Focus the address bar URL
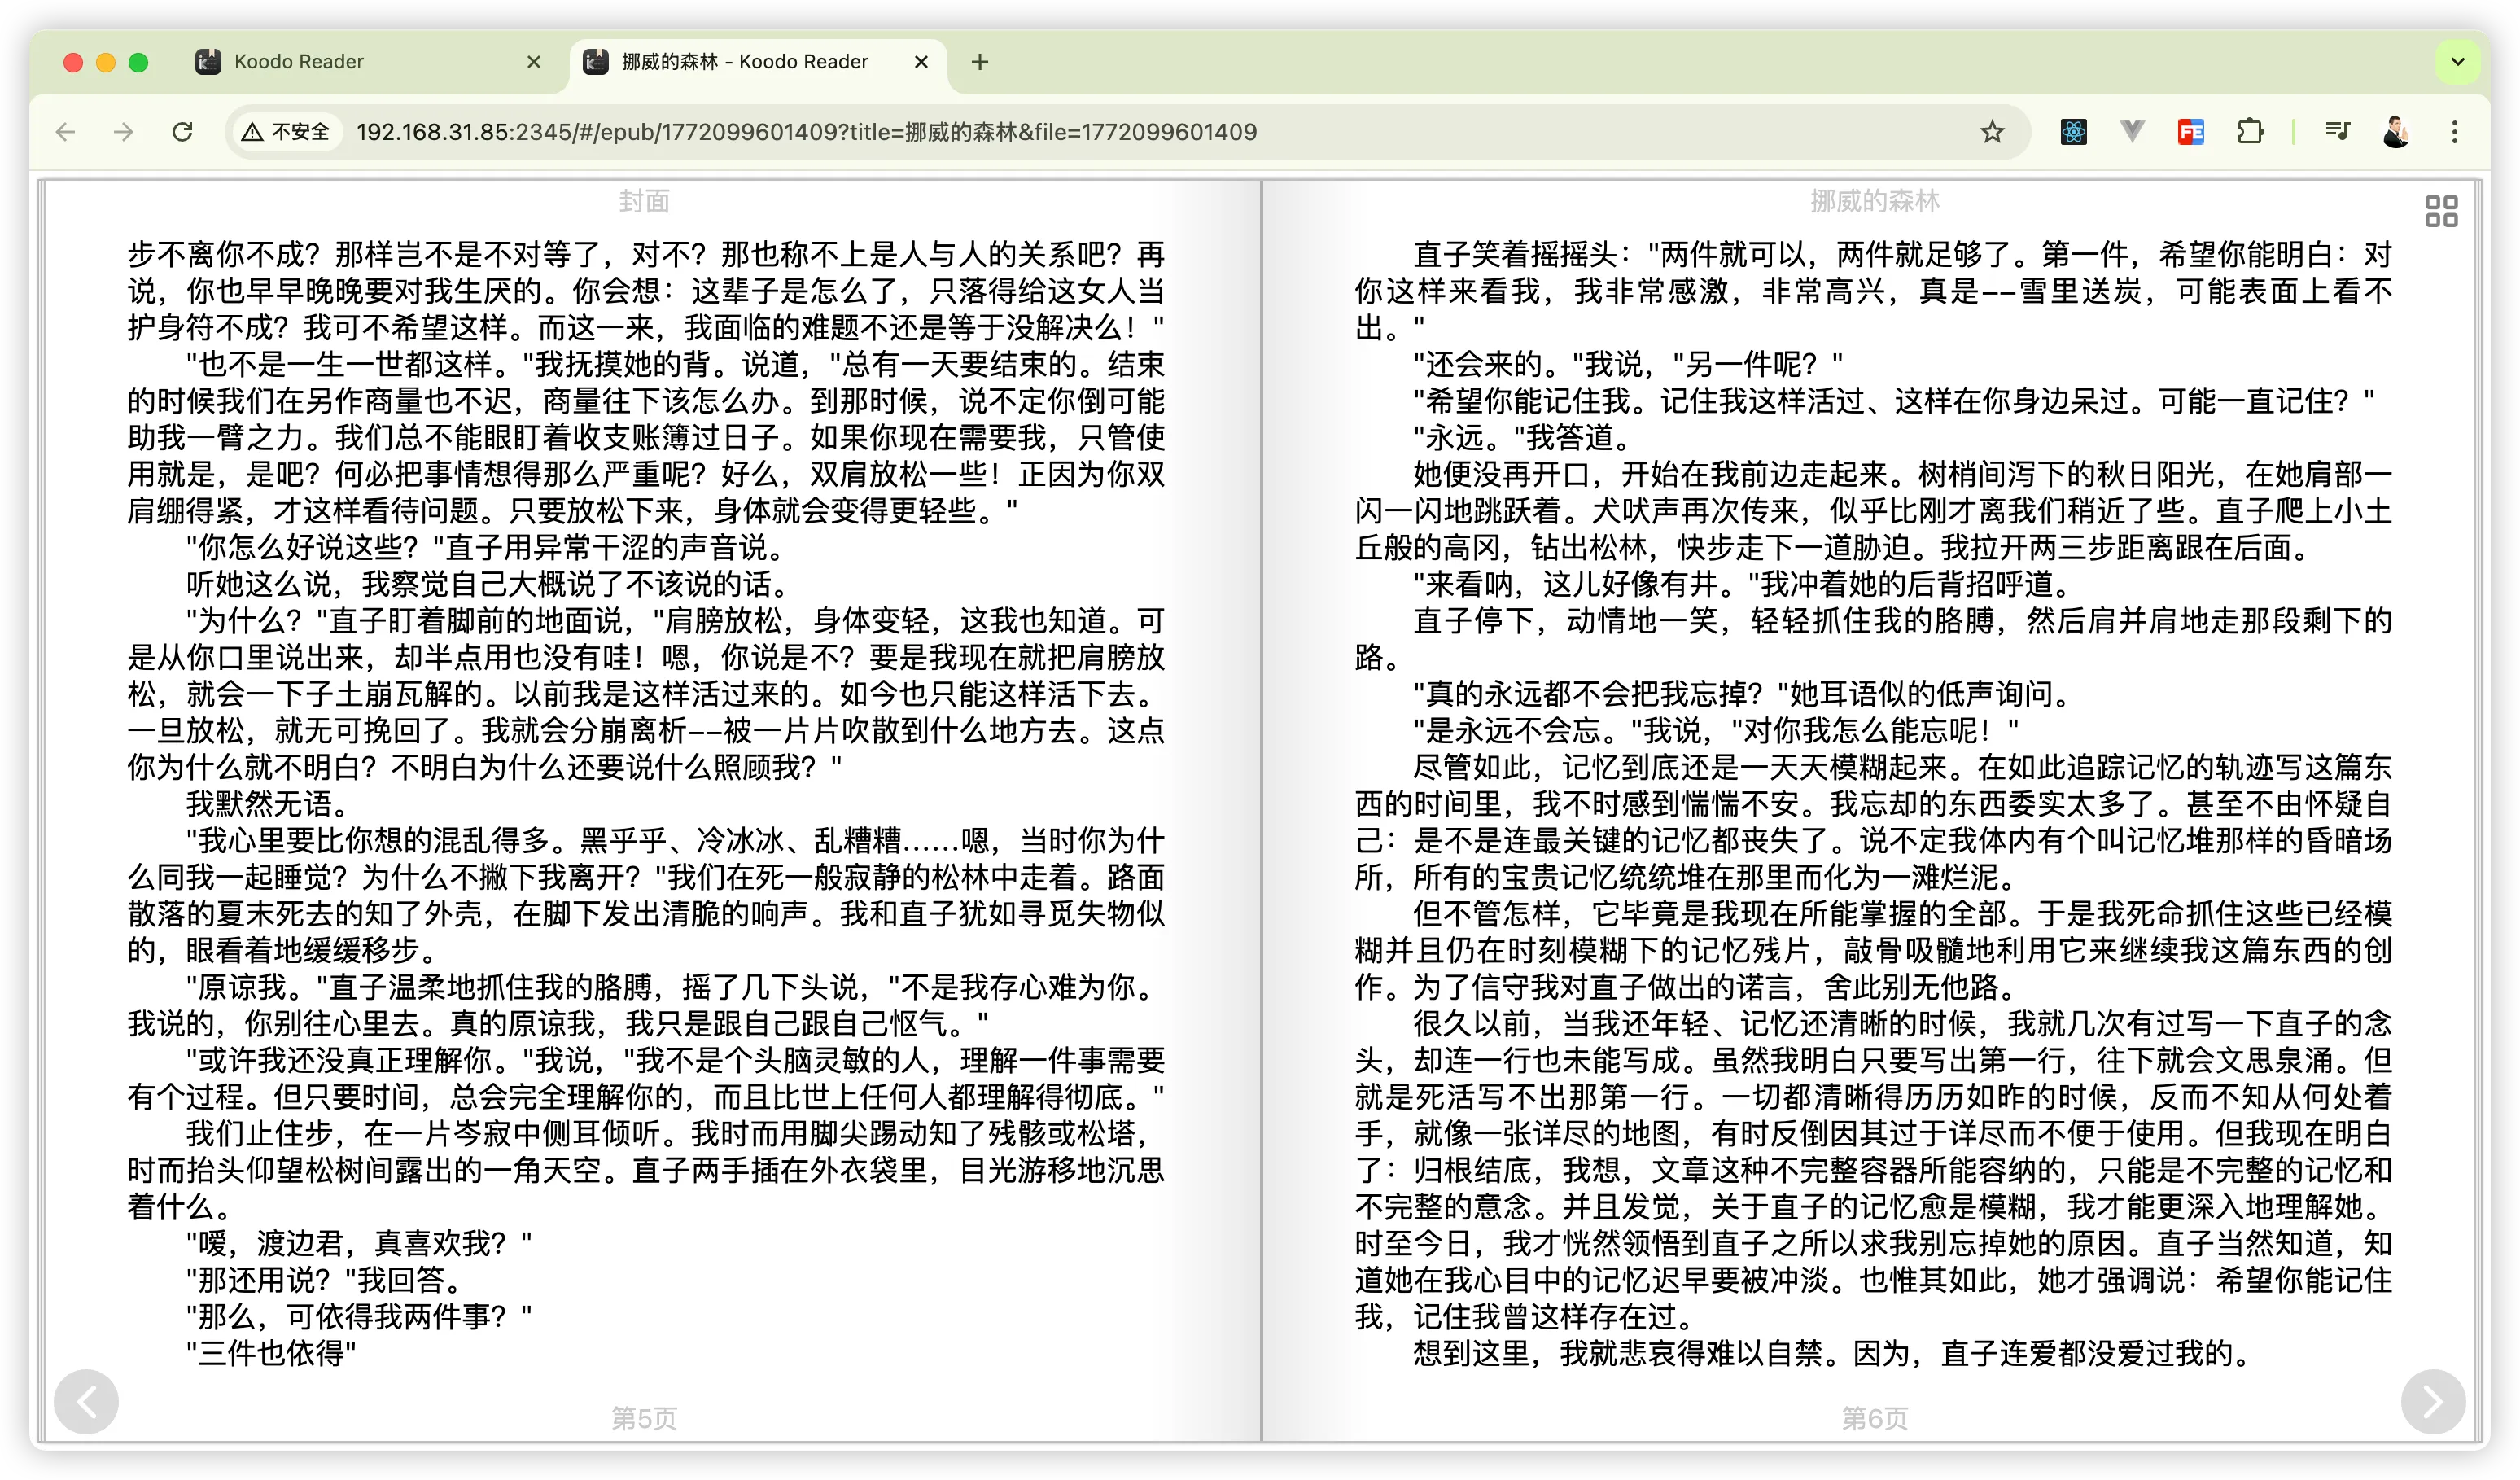The height and width of the screenshot is (1480, 2520). click(x=806, y=132)
